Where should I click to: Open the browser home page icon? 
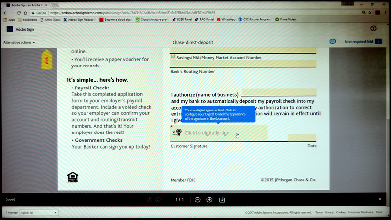click(x=25, y=13)
